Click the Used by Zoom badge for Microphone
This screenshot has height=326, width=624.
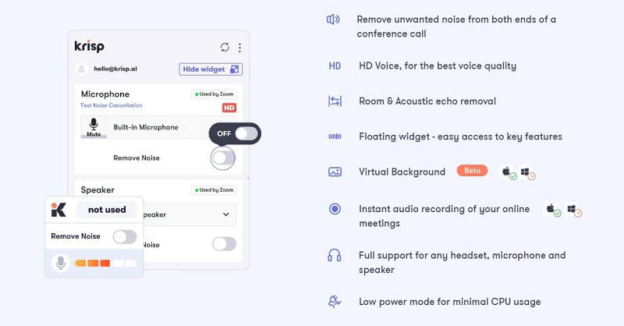tap(214, 94)
